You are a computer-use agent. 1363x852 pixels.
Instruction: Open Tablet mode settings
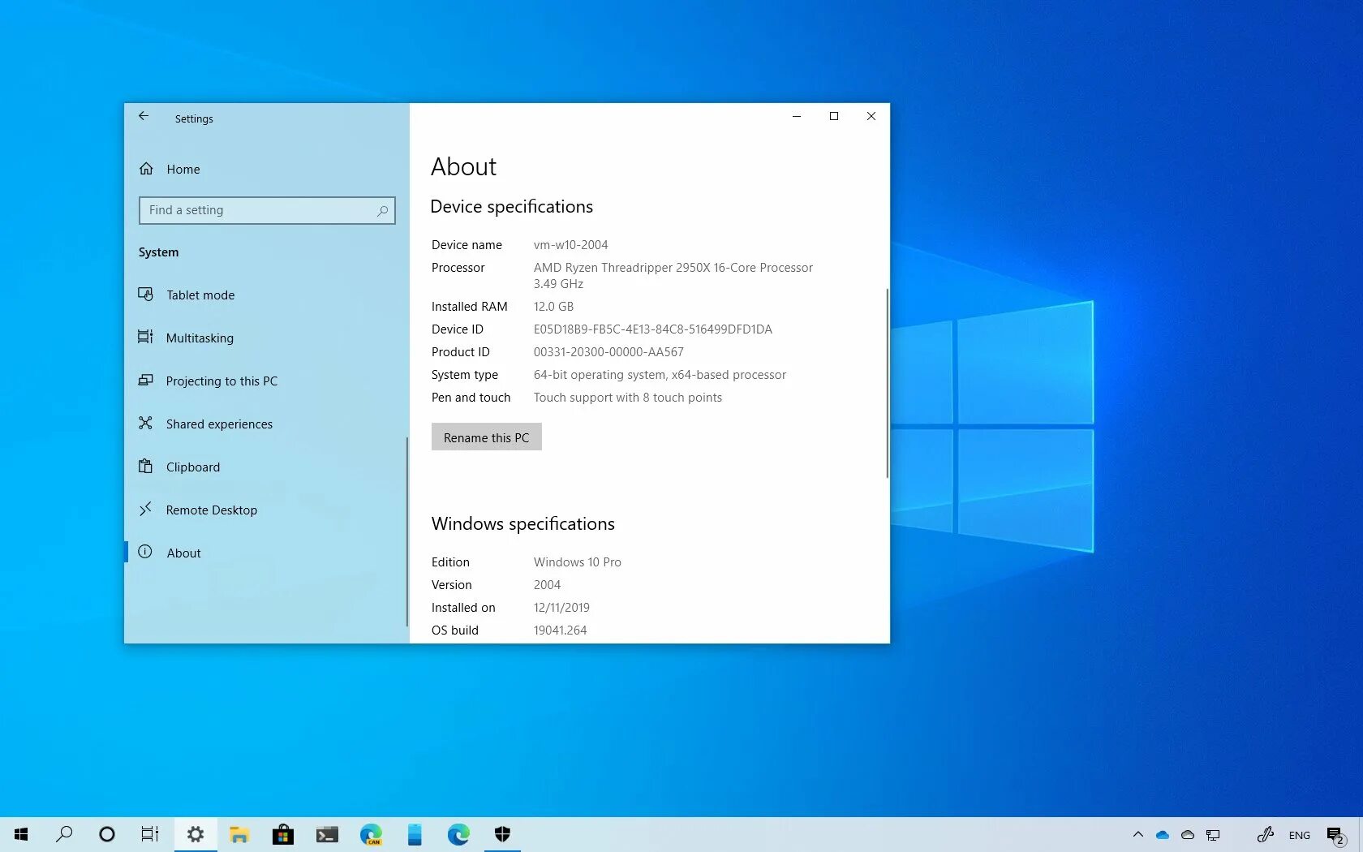click(x=200, y=295)
